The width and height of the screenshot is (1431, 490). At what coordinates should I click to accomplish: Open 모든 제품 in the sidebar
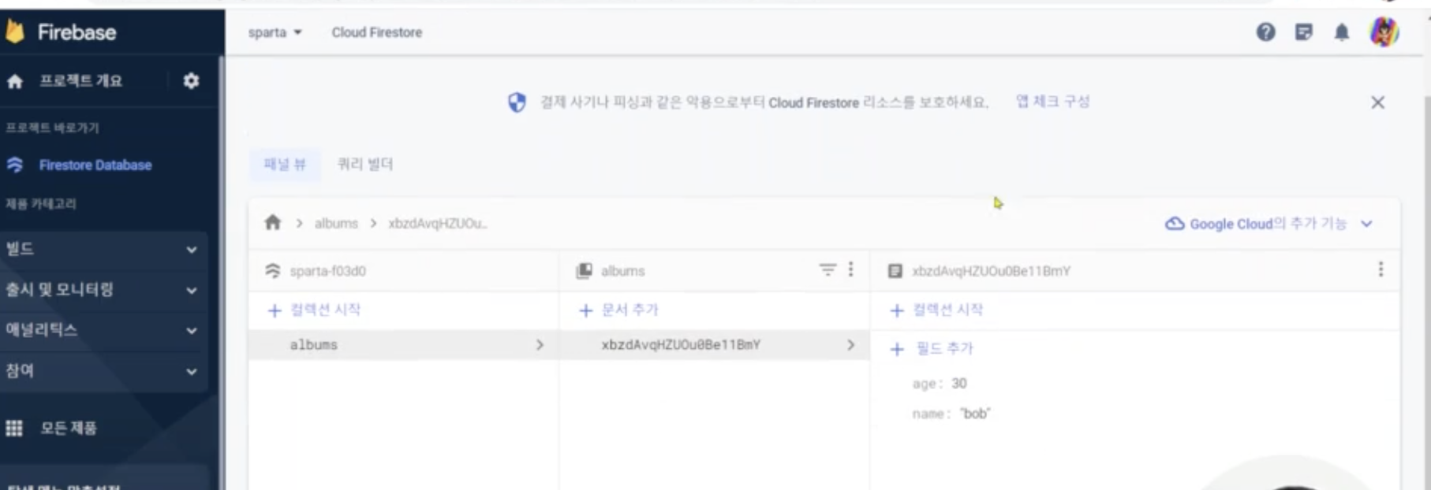coord(69,429)
